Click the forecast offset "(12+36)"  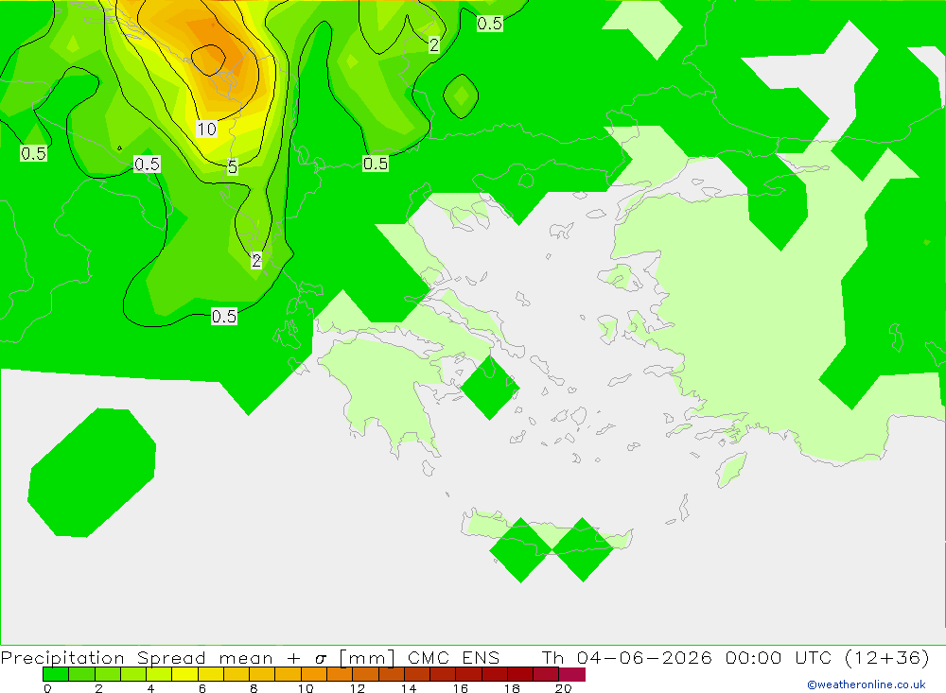click(887, 657)
